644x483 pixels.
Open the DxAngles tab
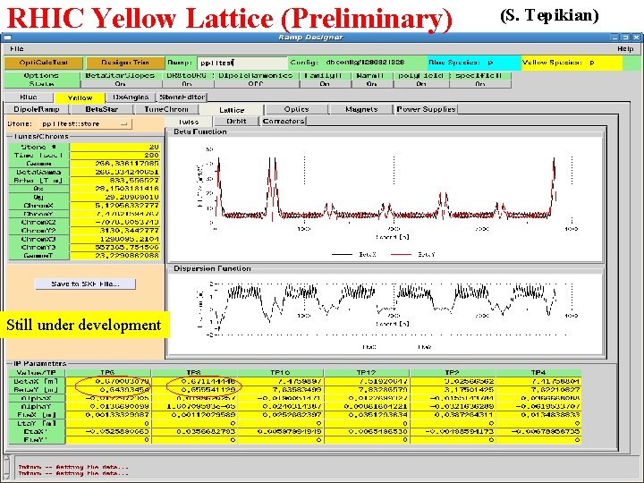coord(131,97)
